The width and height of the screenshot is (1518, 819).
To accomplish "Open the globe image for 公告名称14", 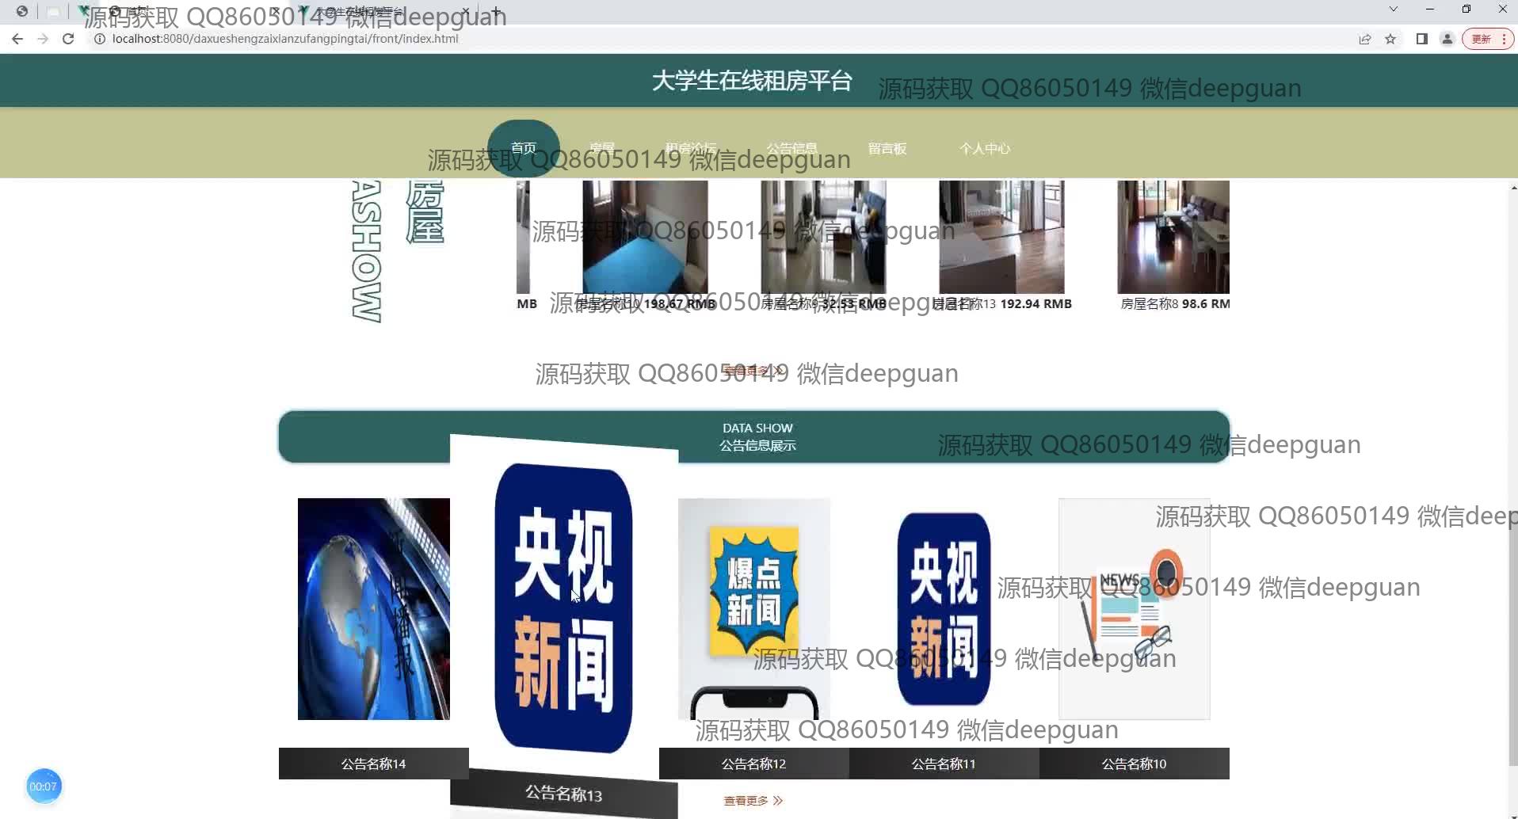I will coord(373,608).
